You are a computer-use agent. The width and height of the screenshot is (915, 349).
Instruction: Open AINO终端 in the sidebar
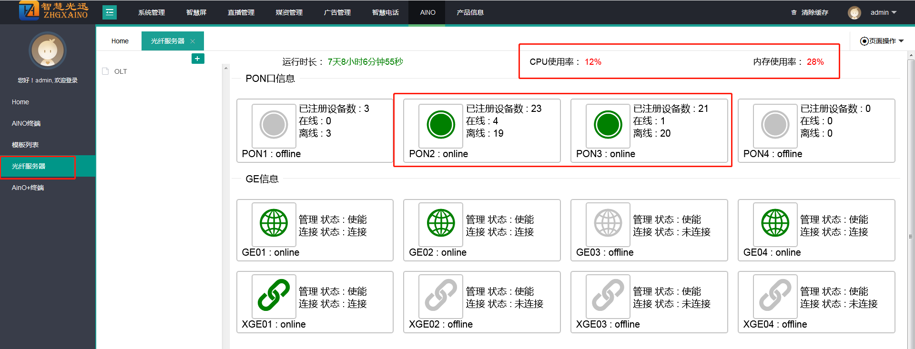click(26, 123)
